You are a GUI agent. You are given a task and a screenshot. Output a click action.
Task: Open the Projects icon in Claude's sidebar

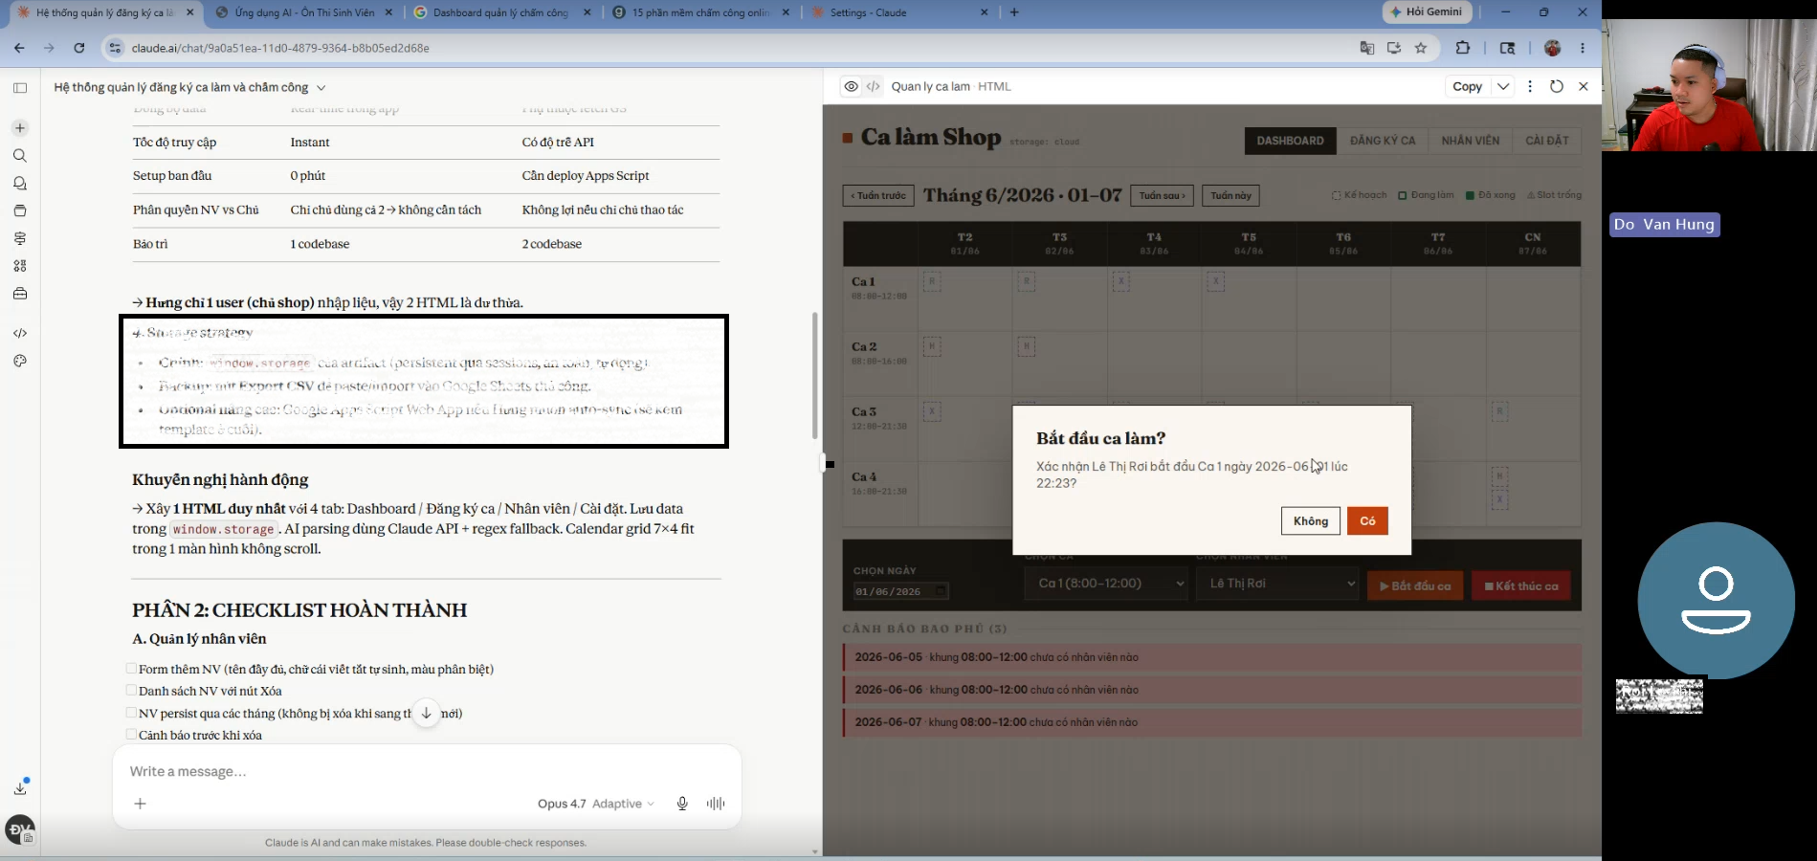tap(20, 210)
